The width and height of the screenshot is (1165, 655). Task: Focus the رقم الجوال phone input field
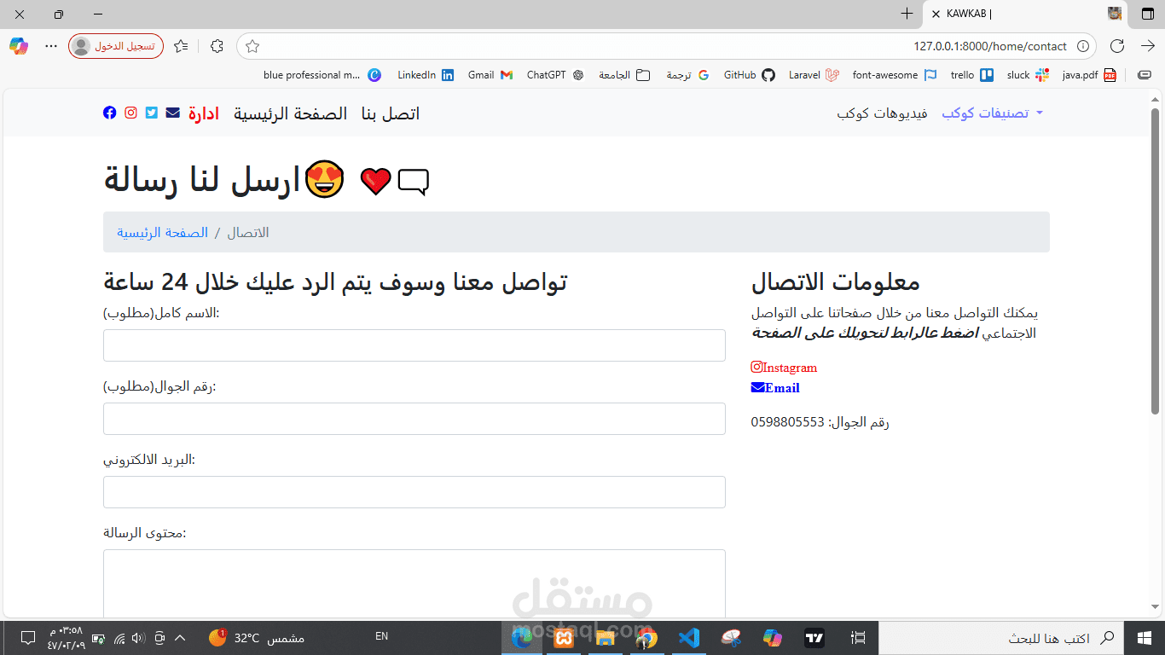pyautogui.click(x=414, y=419)
